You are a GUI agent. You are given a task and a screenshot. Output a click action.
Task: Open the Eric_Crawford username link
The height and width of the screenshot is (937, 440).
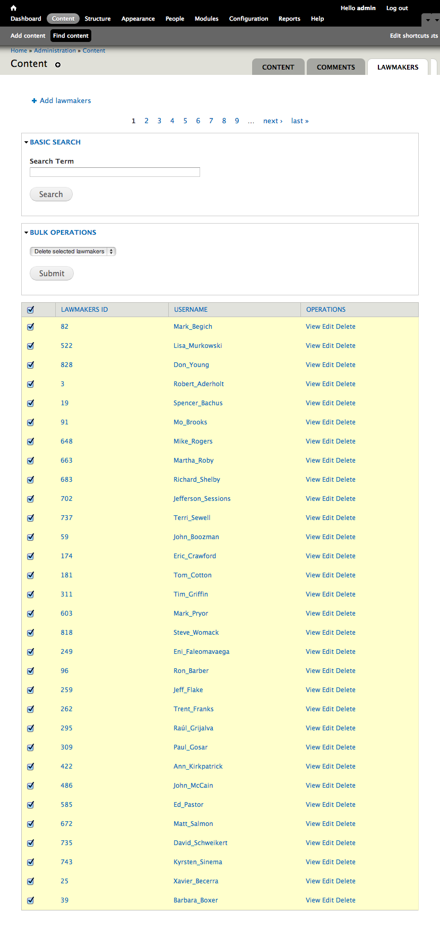195,556
